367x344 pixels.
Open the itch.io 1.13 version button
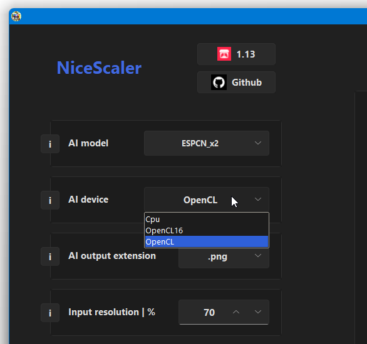click(236, 54)
